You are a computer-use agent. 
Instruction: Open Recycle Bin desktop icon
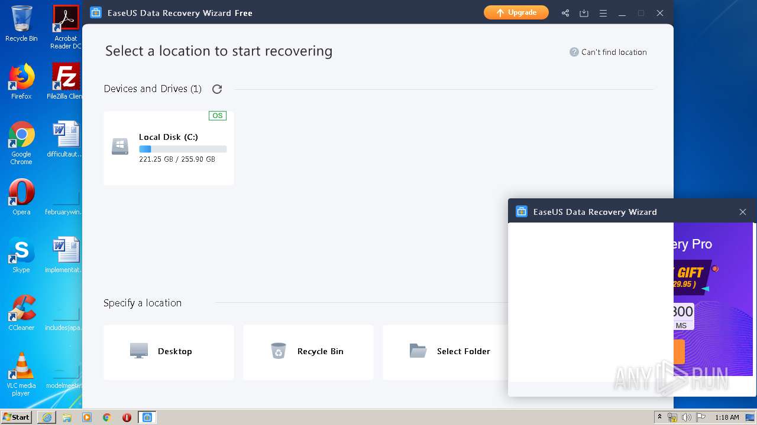21,24
